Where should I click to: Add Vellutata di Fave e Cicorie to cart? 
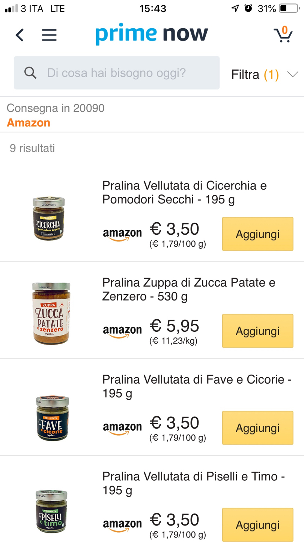click(257, 428)
